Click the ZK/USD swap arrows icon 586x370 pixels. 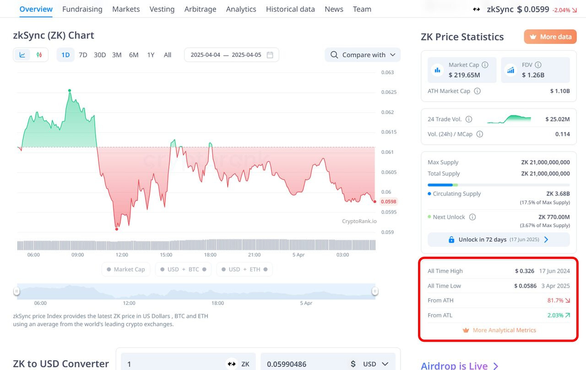point(232,364)
